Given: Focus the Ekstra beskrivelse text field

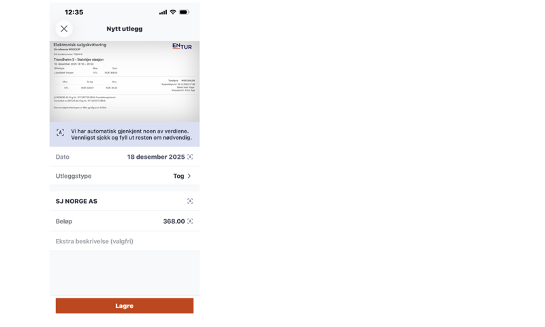Looking at the screenshot, I should coord(123,241).
